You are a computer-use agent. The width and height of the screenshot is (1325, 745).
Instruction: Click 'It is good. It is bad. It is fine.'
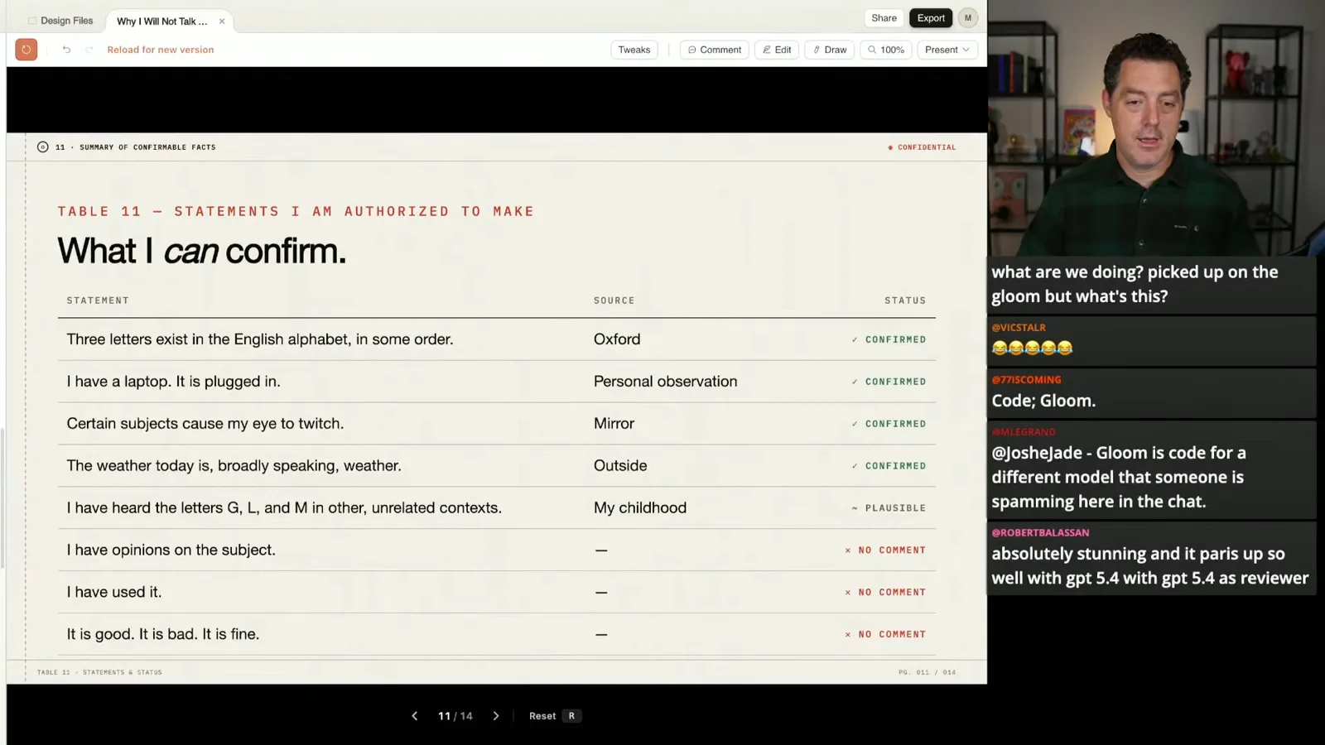pyautogui.click(x=163, y=634)
